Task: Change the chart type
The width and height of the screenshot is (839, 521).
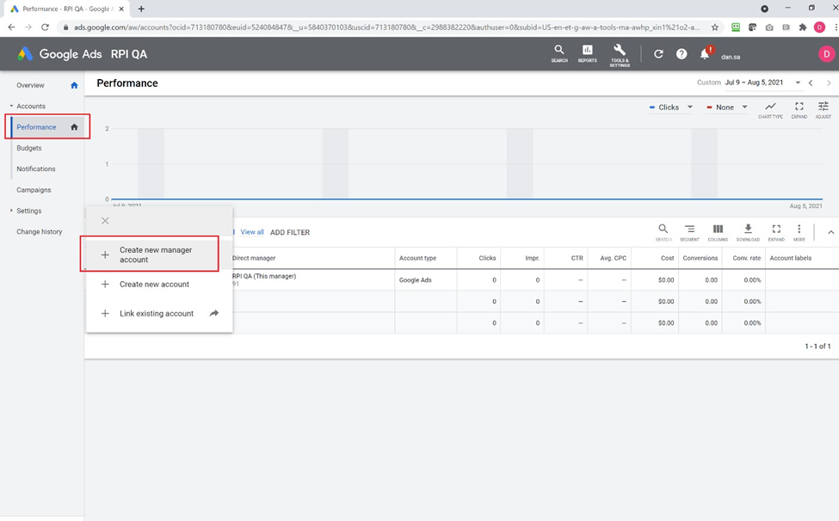Action: [770, 109]
